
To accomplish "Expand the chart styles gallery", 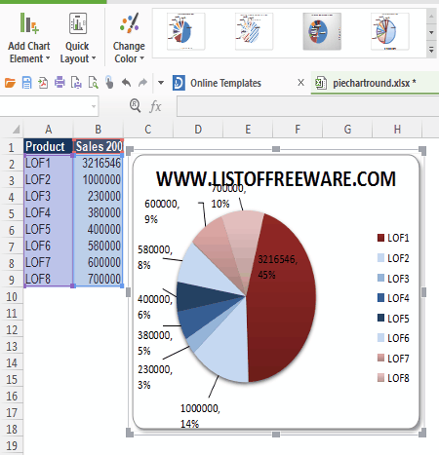I will 431,50.
